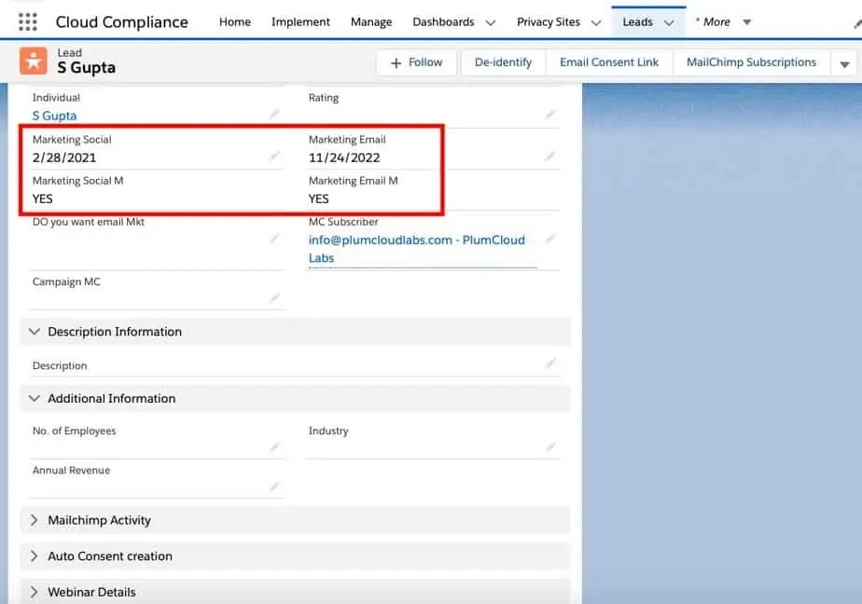The width and height of the screenshot is (862, 604).
Task: Click the Follow button
Action: (x=416, y=62)
